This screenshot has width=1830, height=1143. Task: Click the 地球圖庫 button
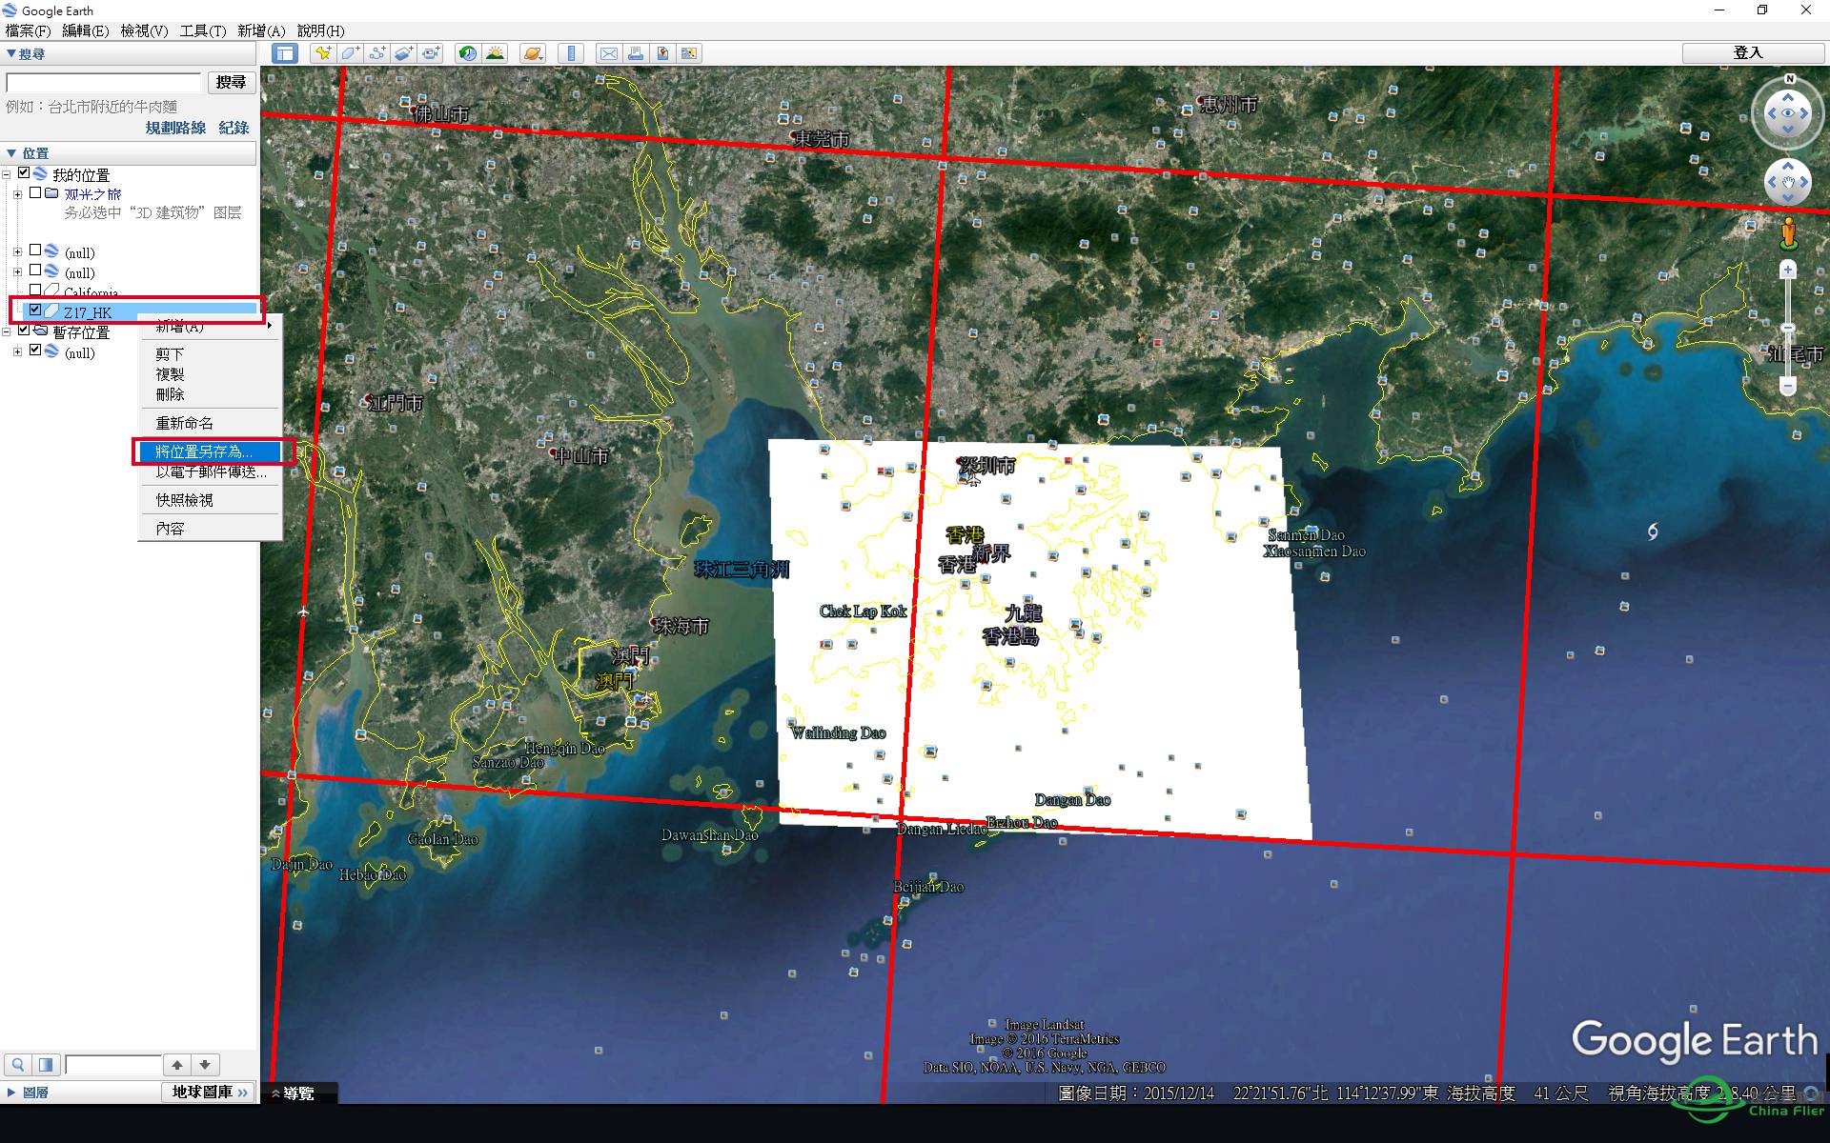click(x=210, y=1093)
